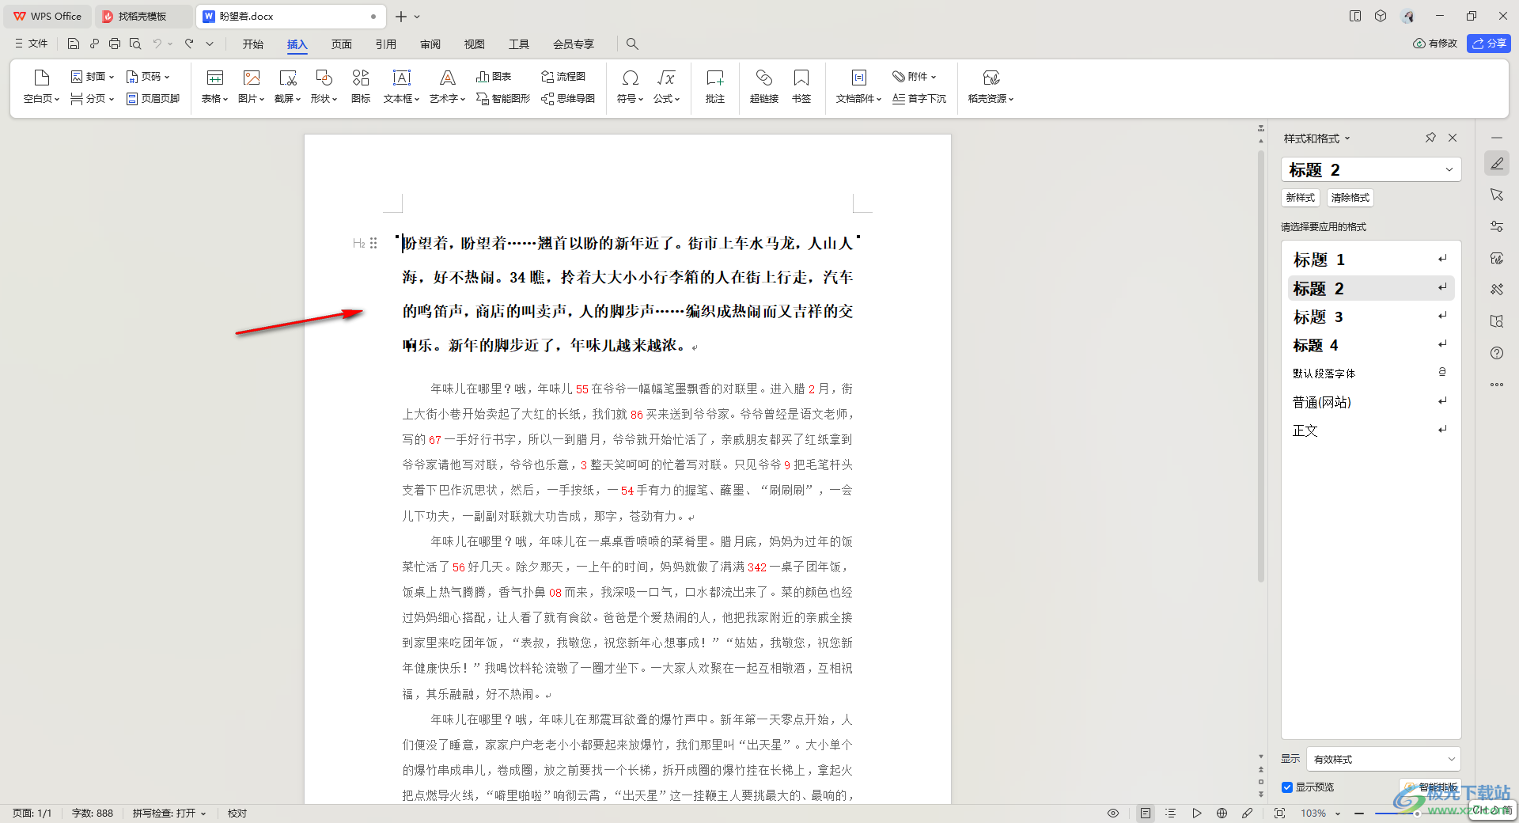Click the 新样式 button
The height and width of the screenshot is (823, 1519).
[1300, 198]
